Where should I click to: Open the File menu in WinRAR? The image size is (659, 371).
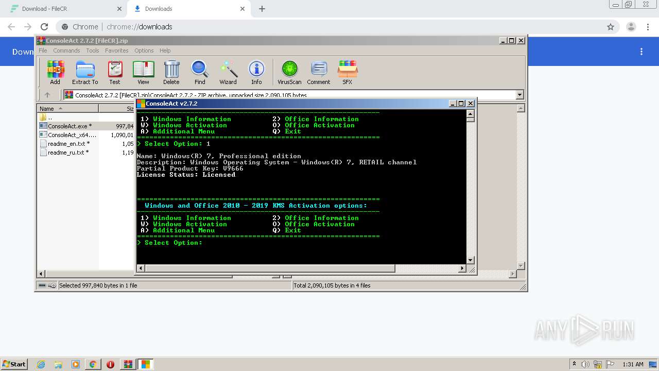(x=43, y=50)
